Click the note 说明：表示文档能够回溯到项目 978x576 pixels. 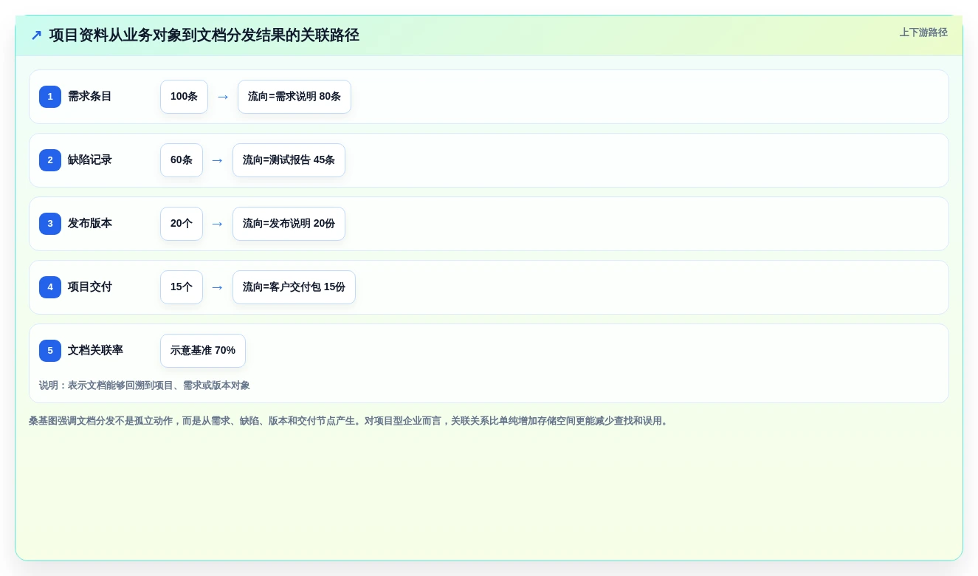point(145,385)
